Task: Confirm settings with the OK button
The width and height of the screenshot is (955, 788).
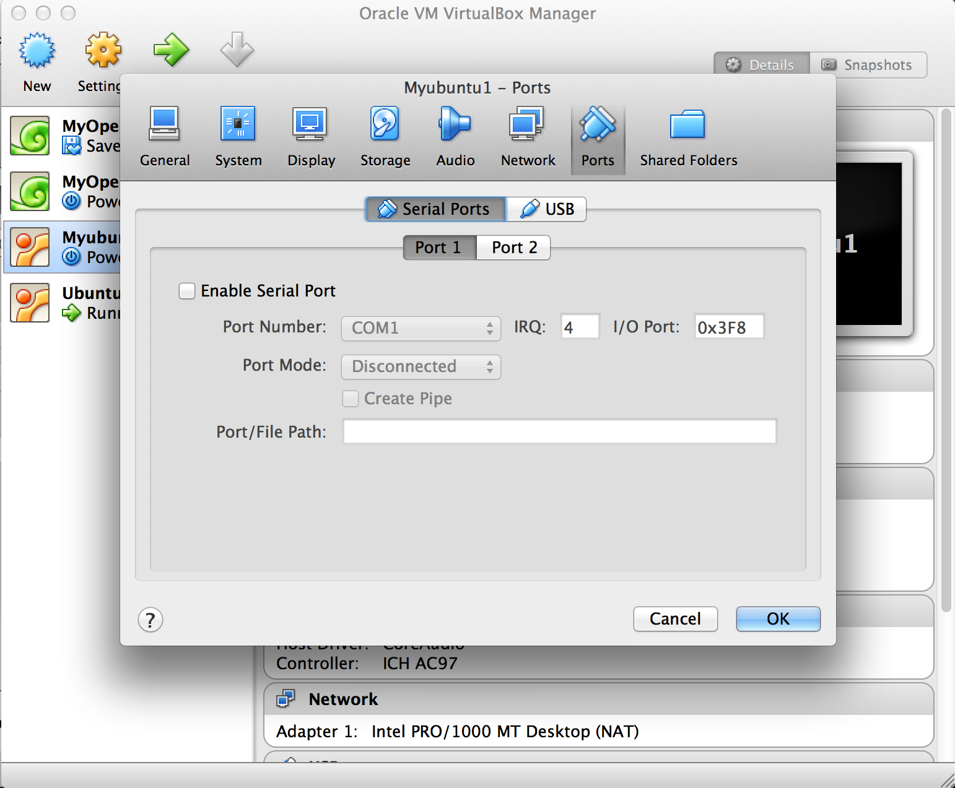Action: coord(778,619)
